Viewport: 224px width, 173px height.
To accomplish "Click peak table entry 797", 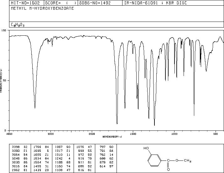I will tap(107, 147).
